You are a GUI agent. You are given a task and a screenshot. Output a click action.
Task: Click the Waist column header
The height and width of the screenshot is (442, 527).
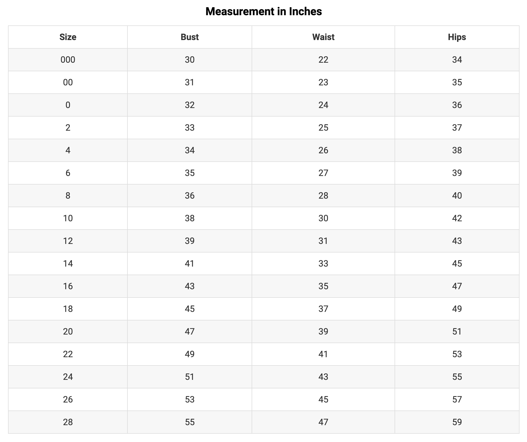tap(323, 37)
